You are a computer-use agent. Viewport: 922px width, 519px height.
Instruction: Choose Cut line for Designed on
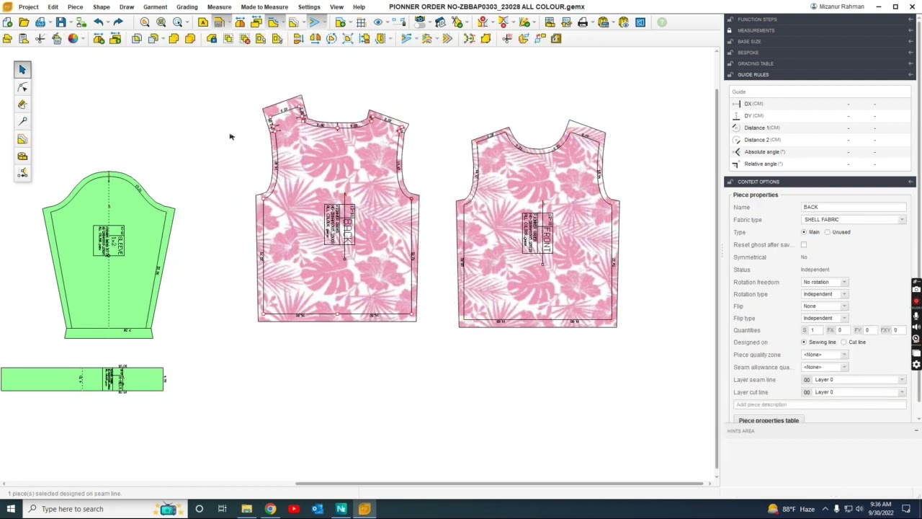(844, 342)
